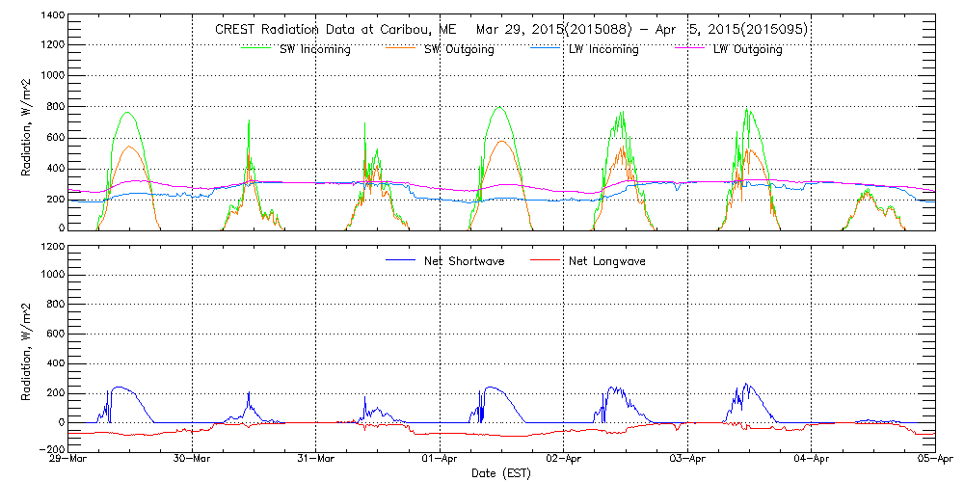Viewport: 964px width, 482px height.
Task: Click the 05-Apr date tick label
Action: 933,461
